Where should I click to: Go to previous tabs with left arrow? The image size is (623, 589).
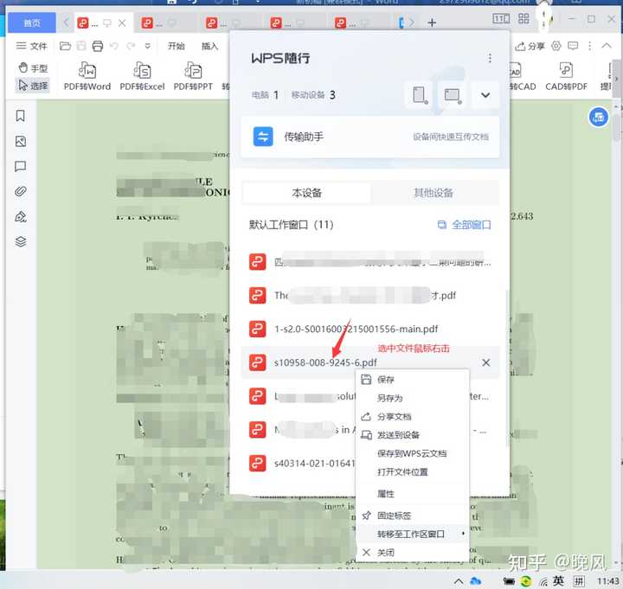point(66,22)
